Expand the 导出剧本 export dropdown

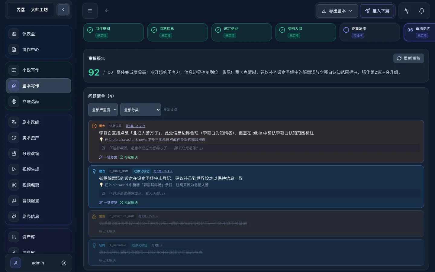point(337,11)
